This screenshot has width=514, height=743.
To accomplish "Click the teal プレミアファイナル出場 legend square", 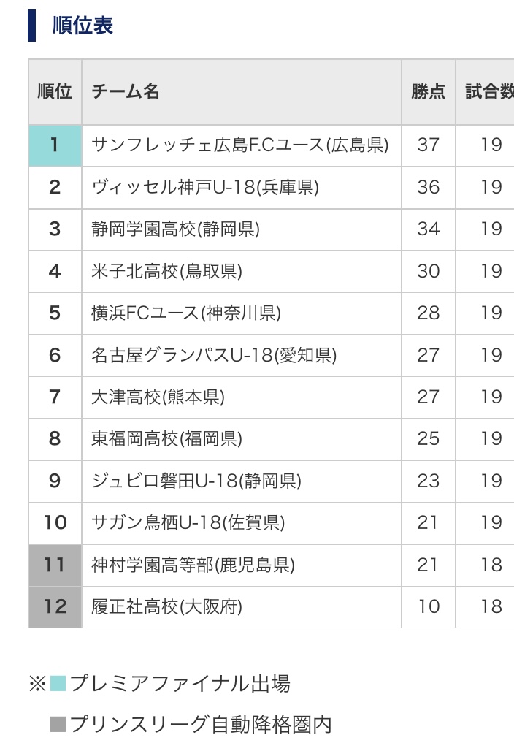I will pyautogui.click(x=58, y=685).
